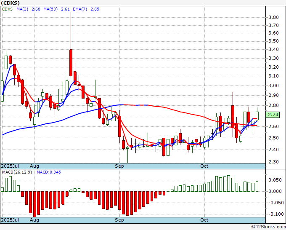Click the 2.30 price axis label
This screenshot has height=230, width=286.
274,162
